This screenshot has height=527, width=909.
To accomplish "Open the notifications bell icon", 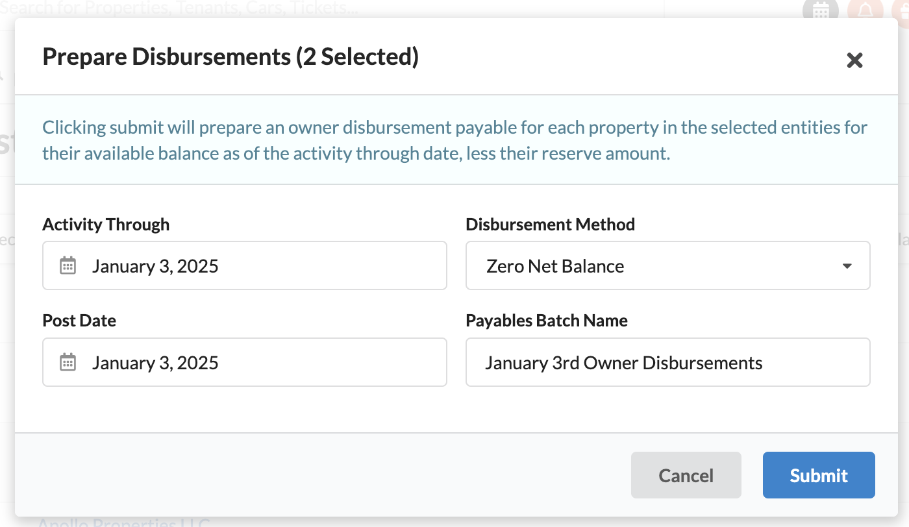I will point(865,9).
